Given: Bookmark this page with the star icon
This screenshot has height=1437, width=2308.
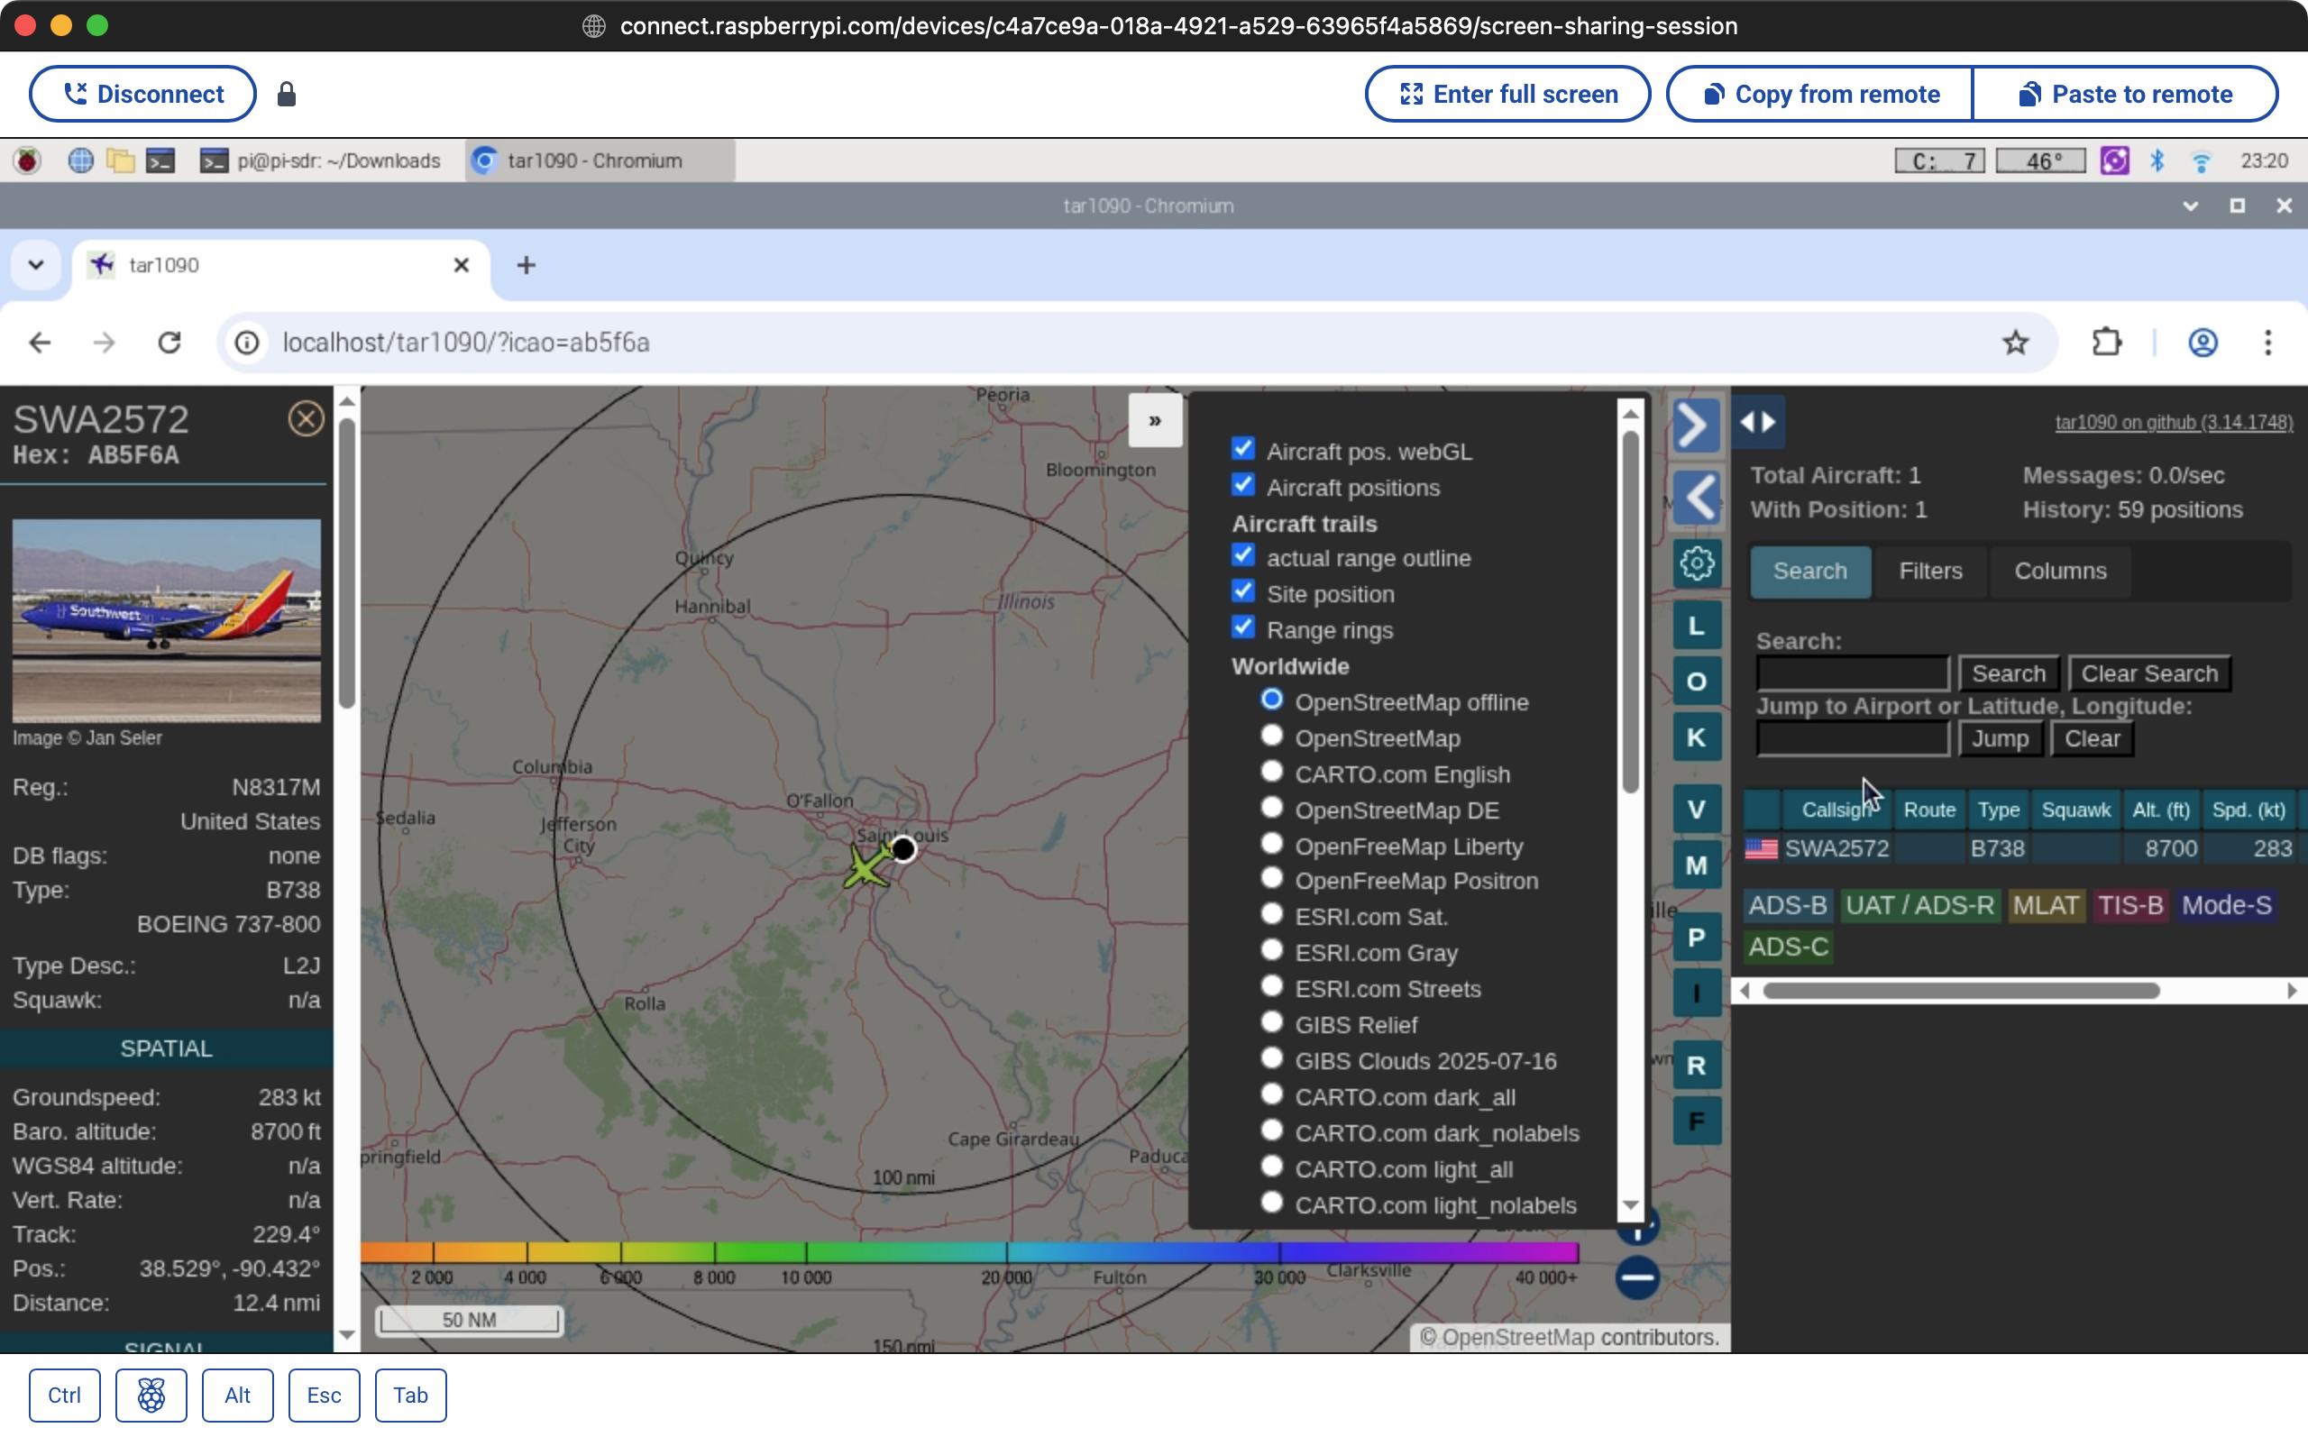Looking at the screenshot, I should [x=2015, y=343].
